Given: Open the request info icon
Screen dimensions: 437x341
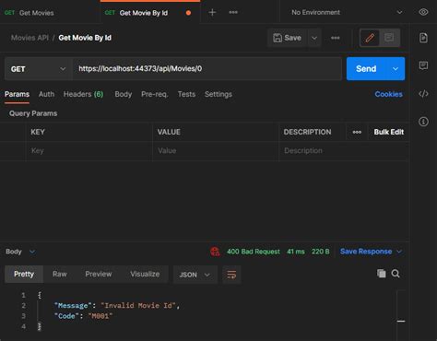Looking at the screenshot, I should point(423,122).
